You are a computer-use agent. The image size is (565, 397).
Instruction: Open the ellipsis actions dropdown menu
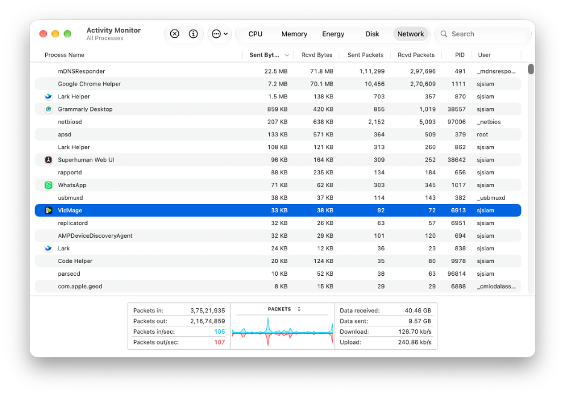[220, 34]
